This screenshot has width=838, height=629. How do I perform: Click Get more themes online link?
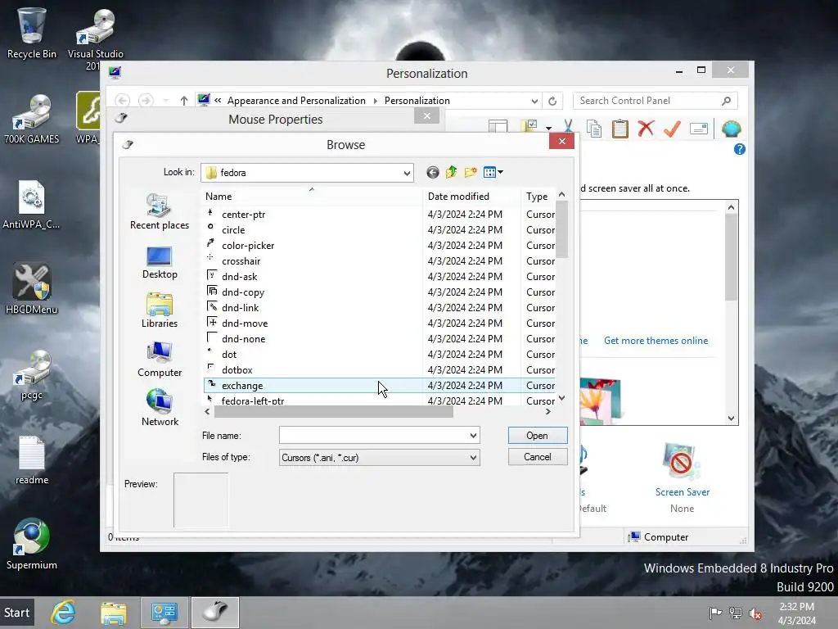pos(656,341)
